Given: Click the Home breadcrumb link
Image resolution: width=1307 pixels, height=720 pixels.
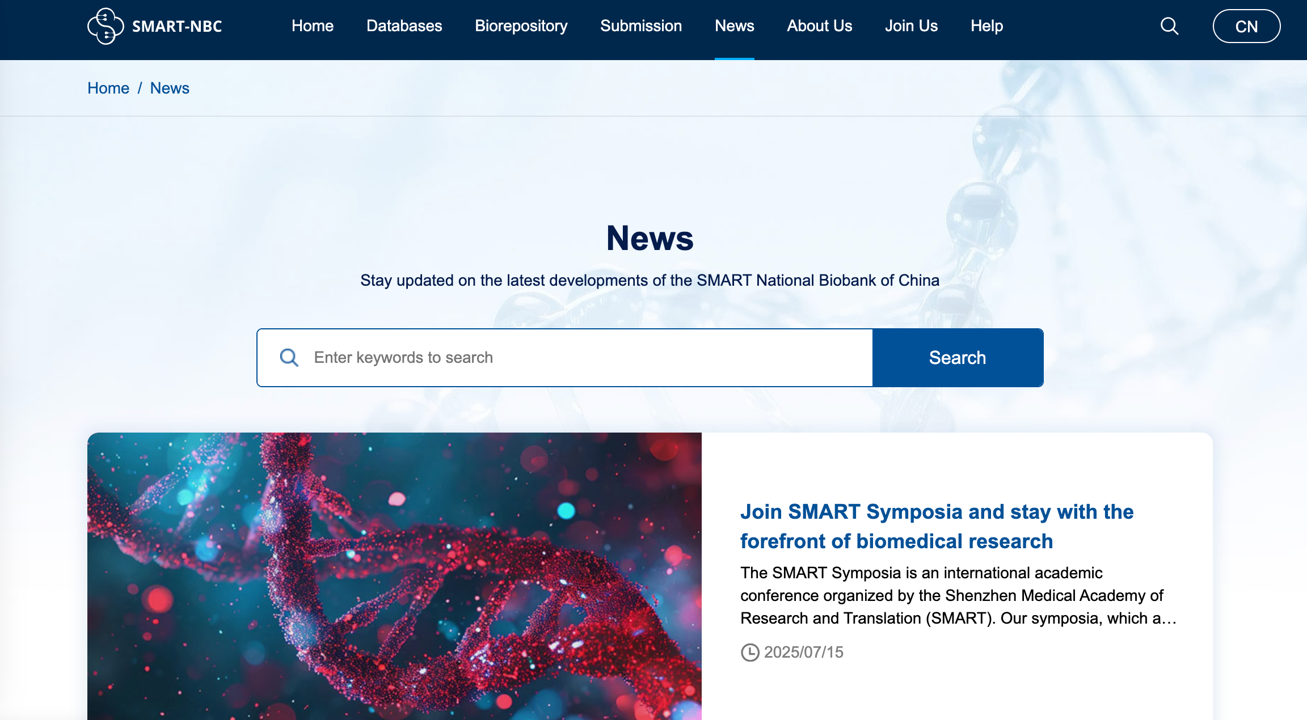Looking at the screenshot, I should (x=108, y=88).
